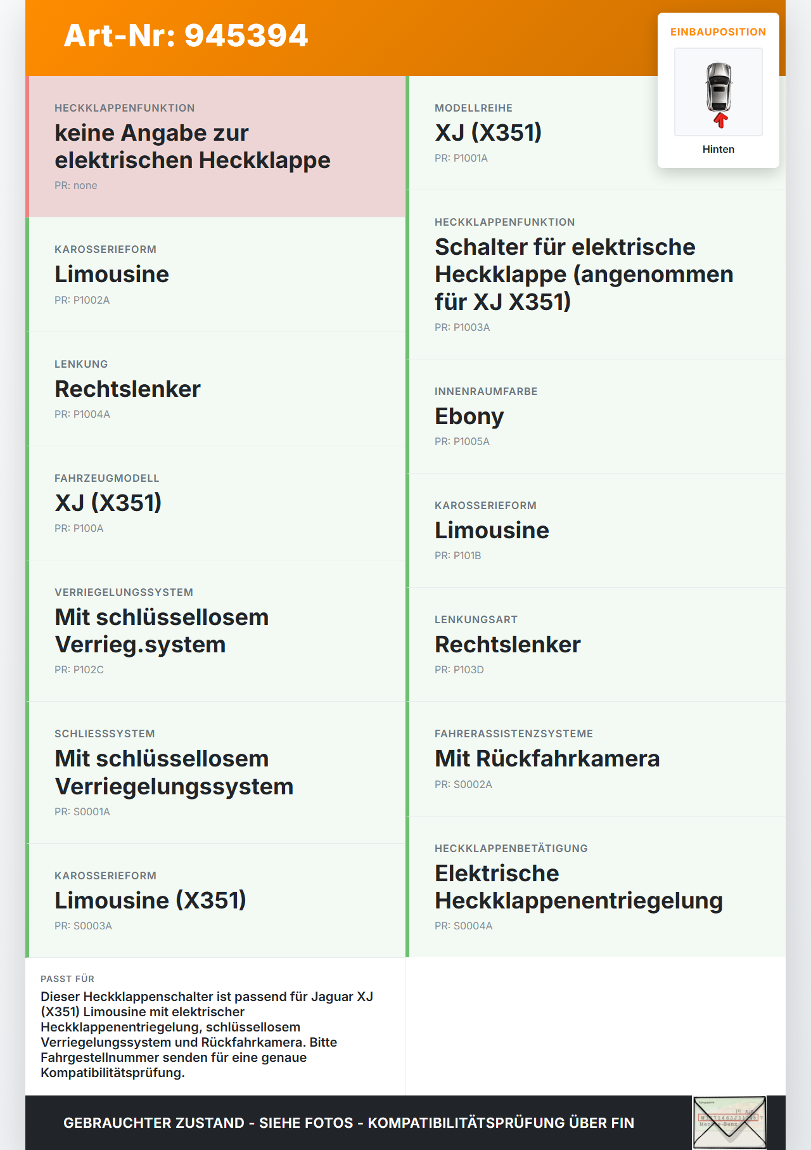Select the Lenkung Rechtslenker card

click(215, 389)
